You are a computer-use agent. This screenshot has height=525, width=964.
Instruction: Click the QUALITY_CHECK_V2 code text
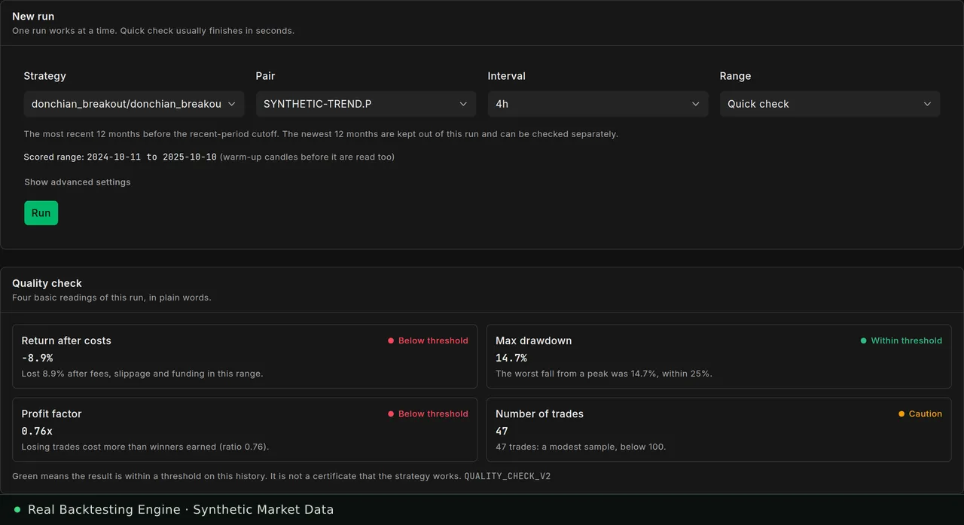click(508, 477)
